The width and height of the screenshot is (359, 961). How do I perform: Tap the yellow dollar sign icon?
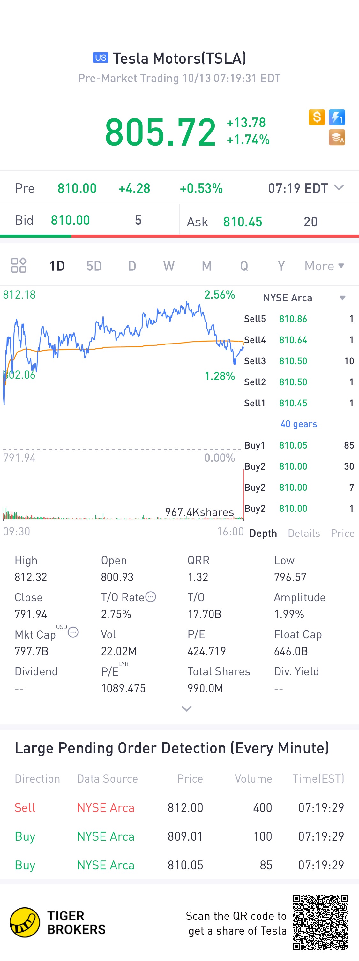(317, 117)
